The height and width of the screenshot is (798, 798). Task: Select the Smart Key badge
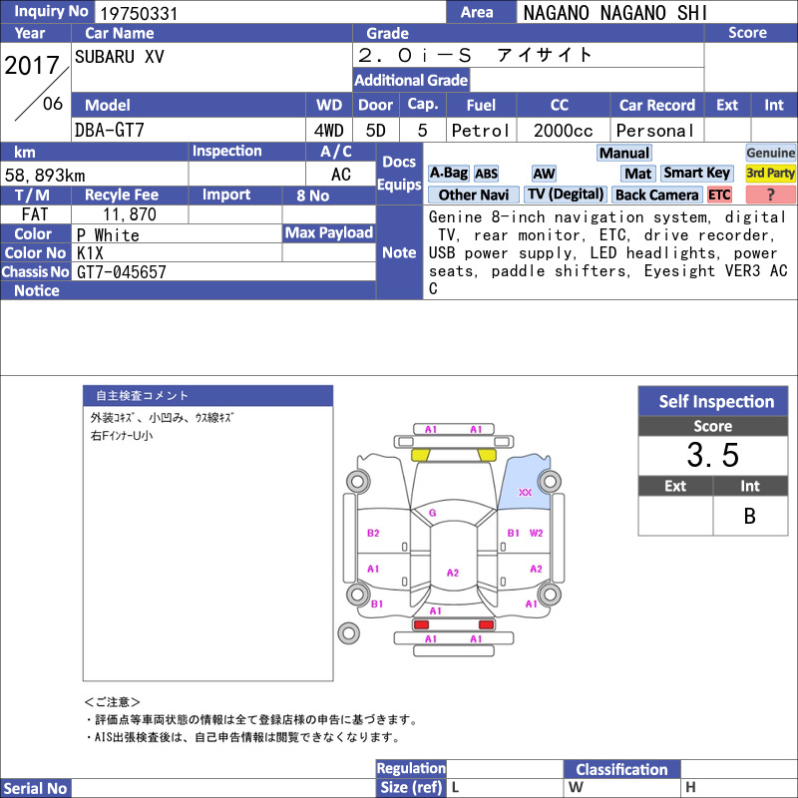pos(696,173)
